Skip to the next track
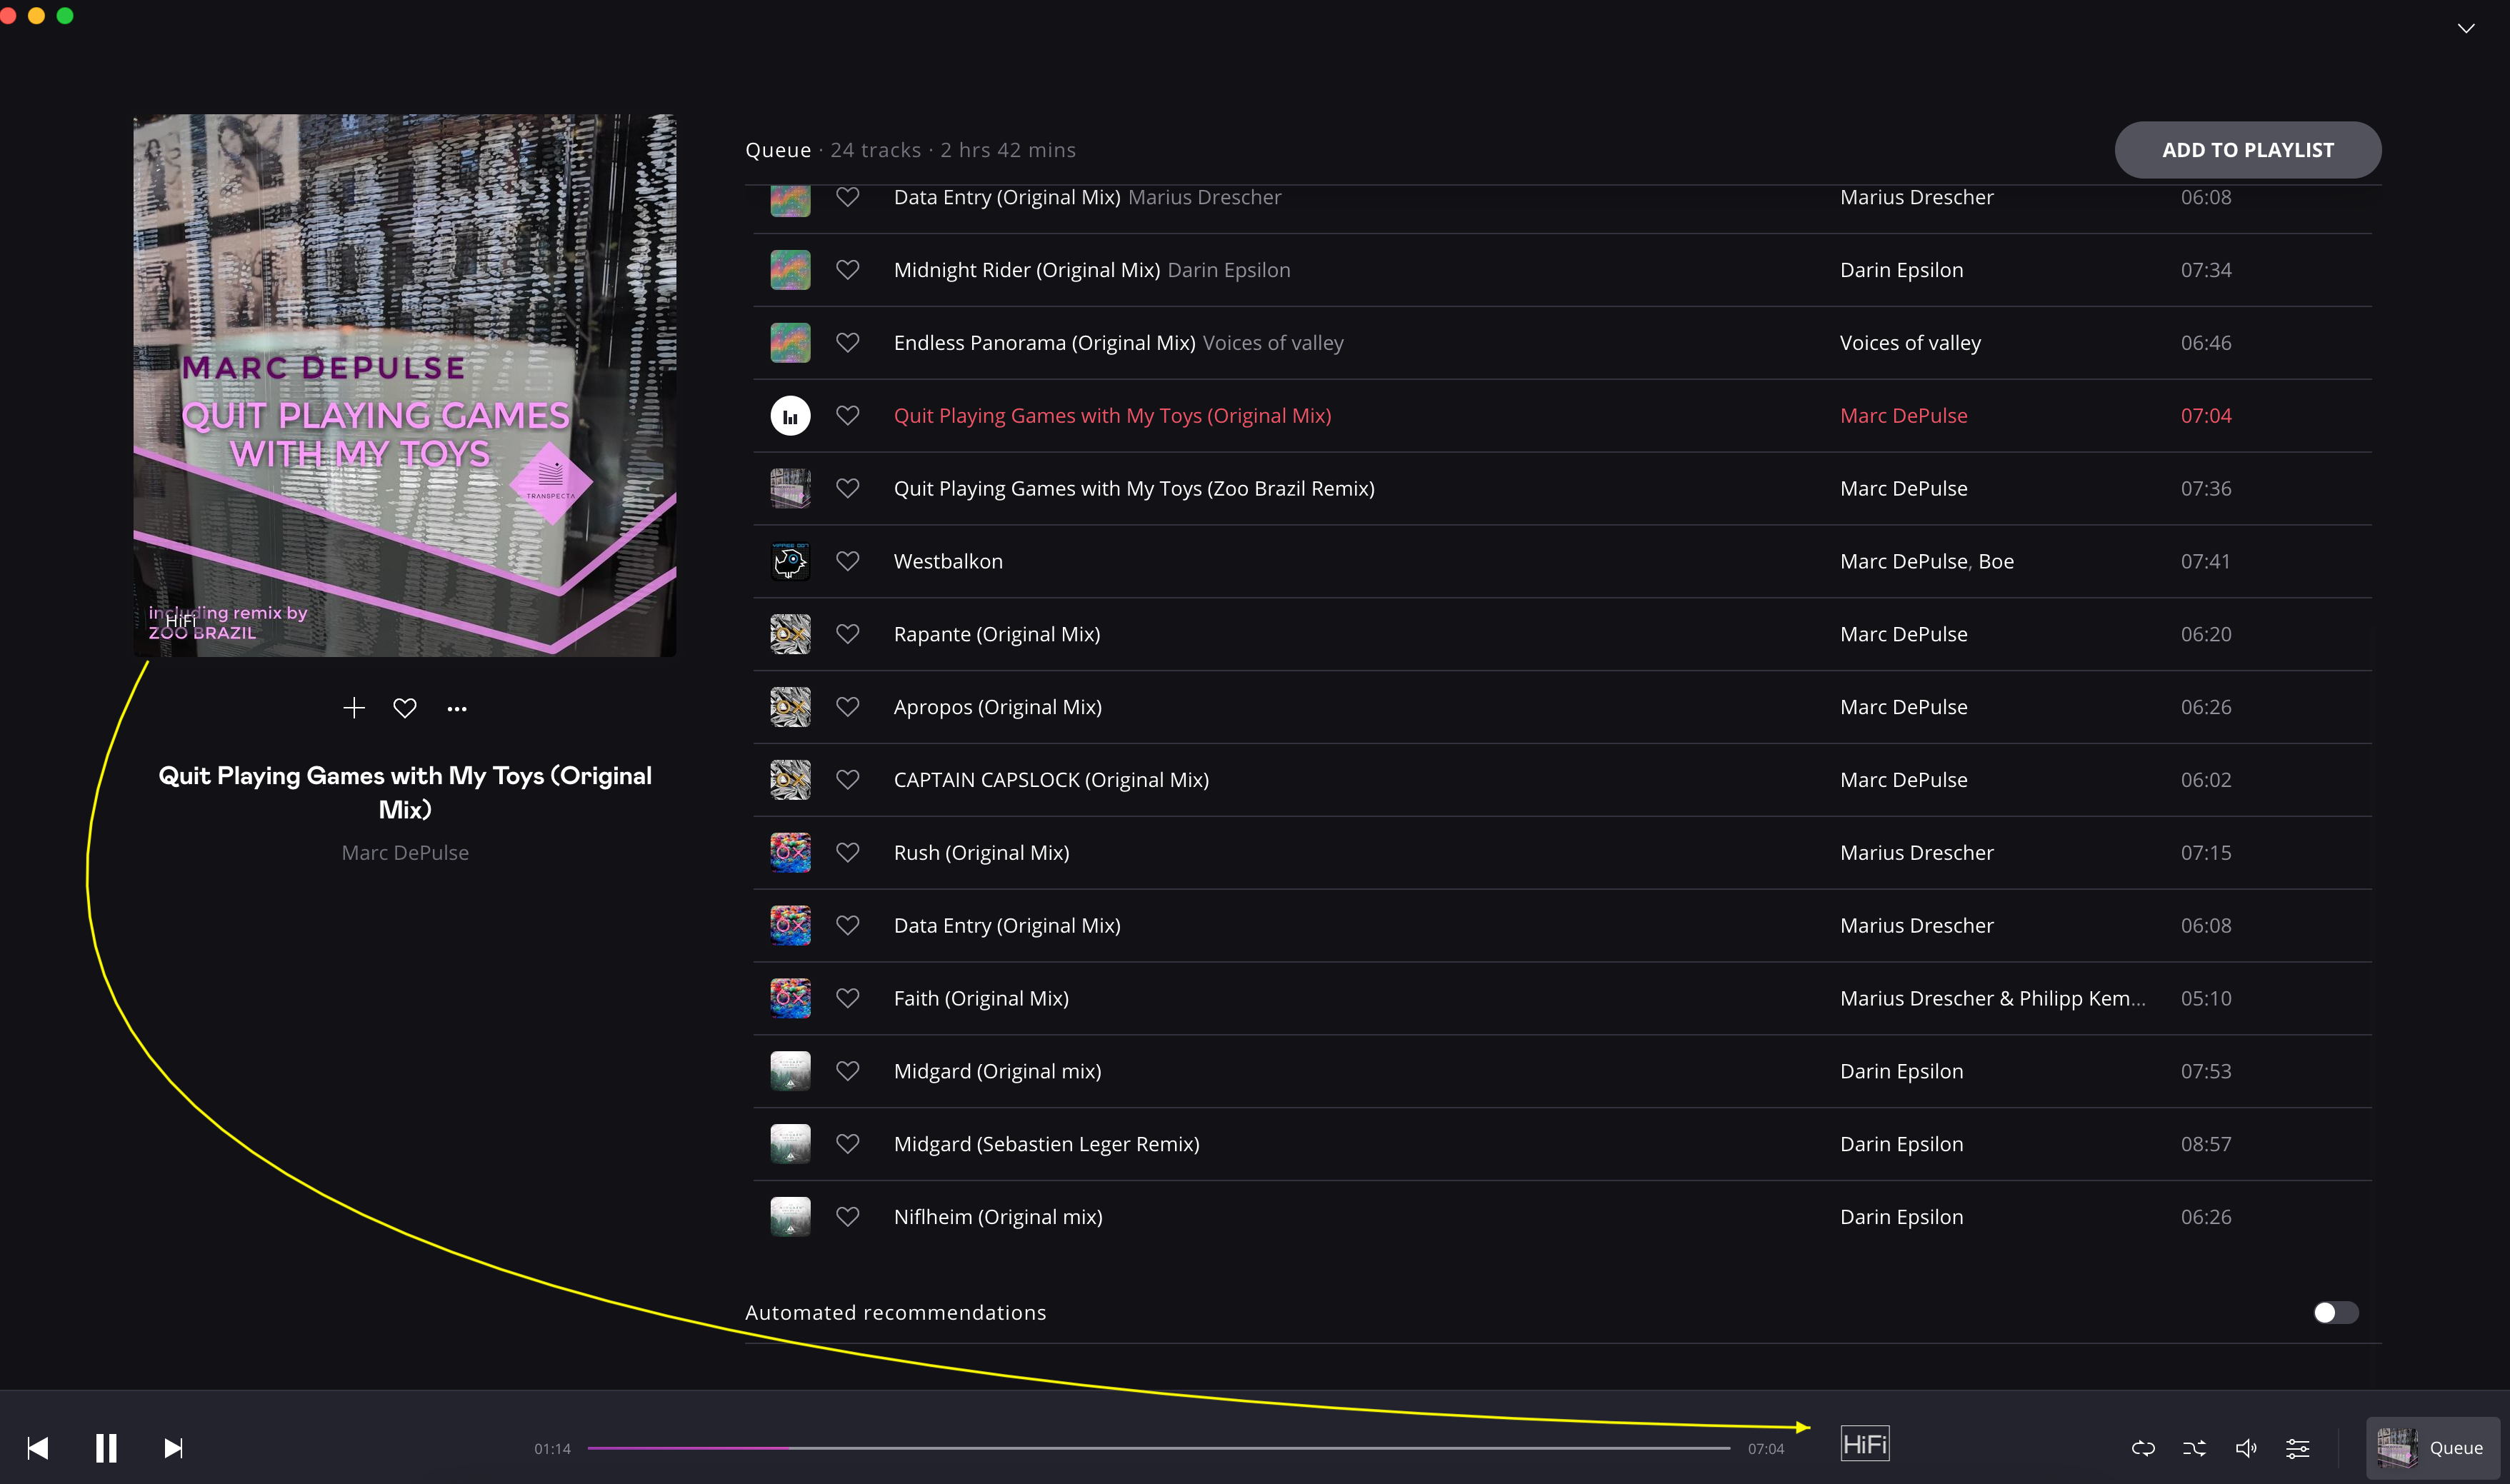The image size is (2510, 1484). pyautogui.click(x=173, y=1447)
